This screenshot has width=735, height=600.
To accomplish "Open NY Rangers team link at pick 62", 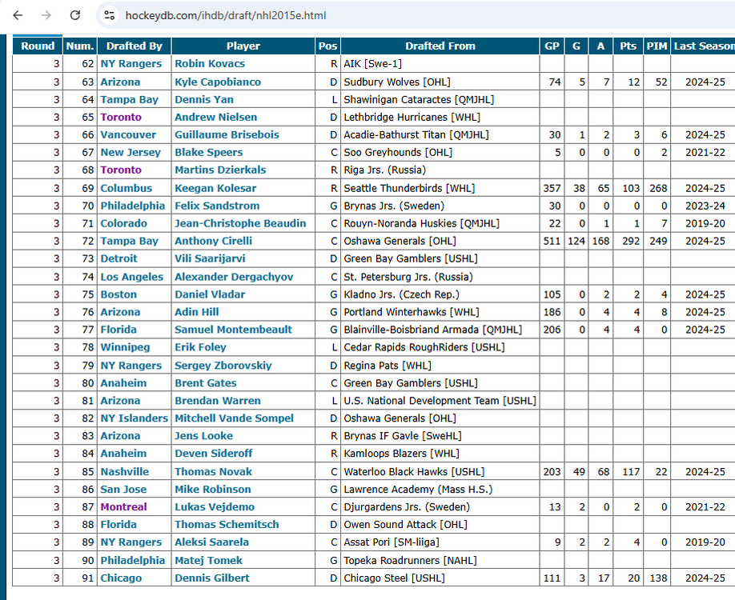I will point(131,64).
